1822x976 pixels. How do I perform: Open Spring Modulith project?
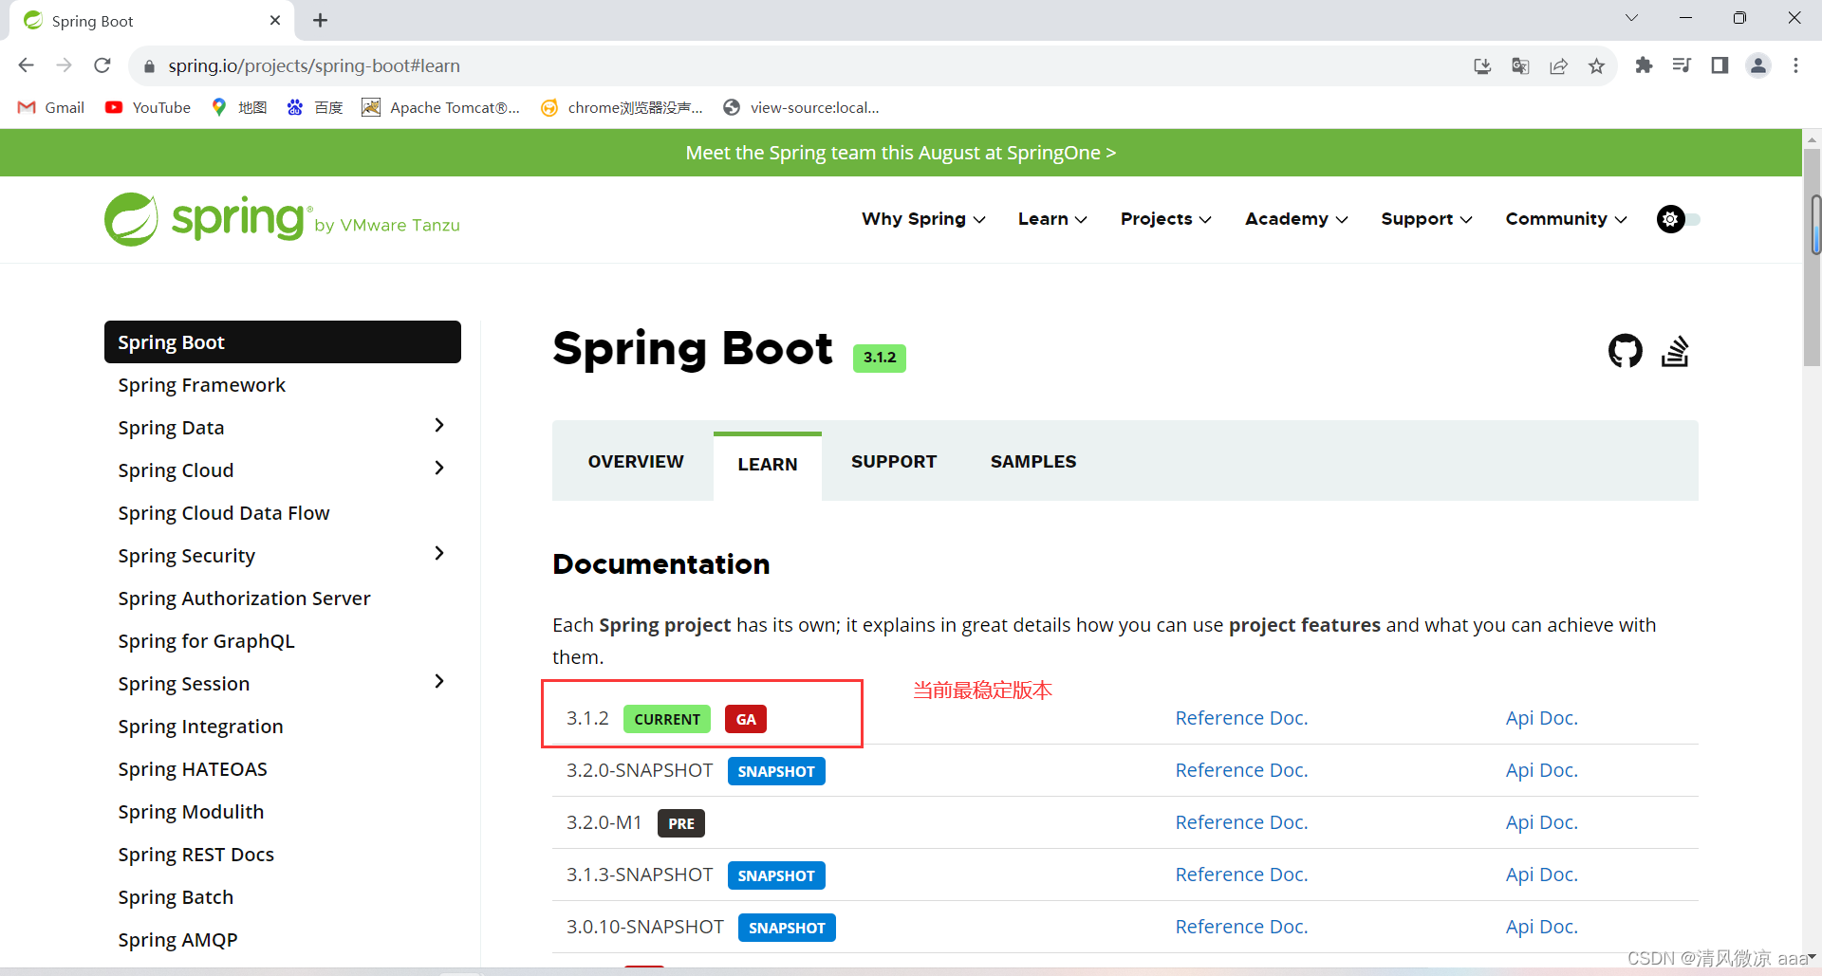coord(191,812)
